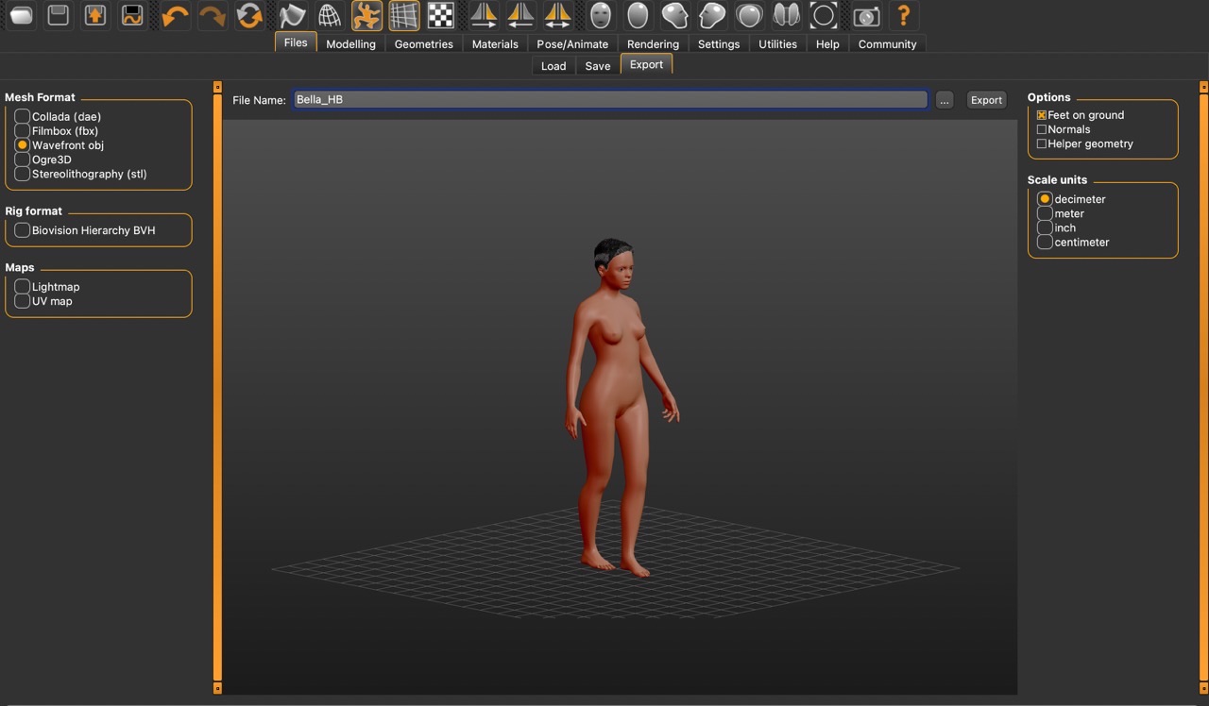This screenshot has width=1209, height=706.
Task: Switch to the Load sub-tab
Action: click(553, 66)
